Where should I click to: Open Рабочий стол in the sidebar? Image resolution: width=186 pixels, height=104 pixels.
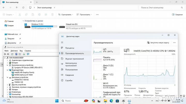click(11, 34)
